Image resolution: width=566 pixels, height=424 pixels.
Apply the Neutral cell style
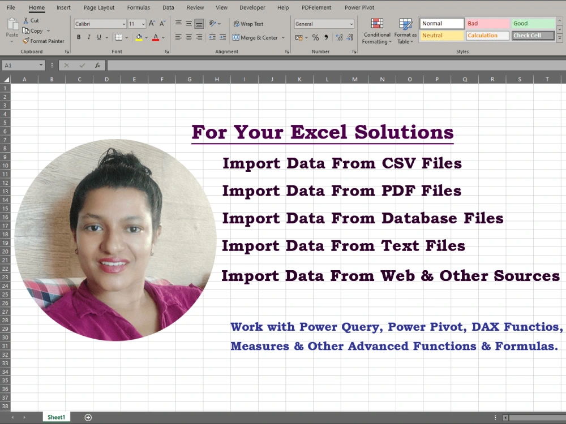(x=442, y=35)
